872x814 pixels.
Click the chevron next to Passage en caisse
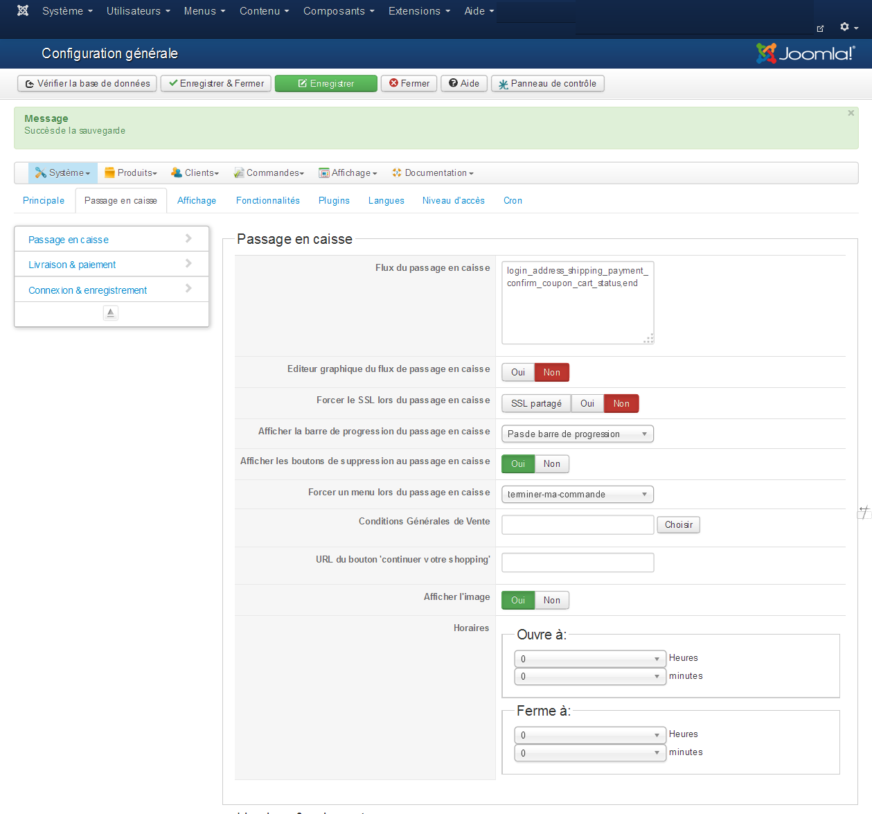(188, 238)
